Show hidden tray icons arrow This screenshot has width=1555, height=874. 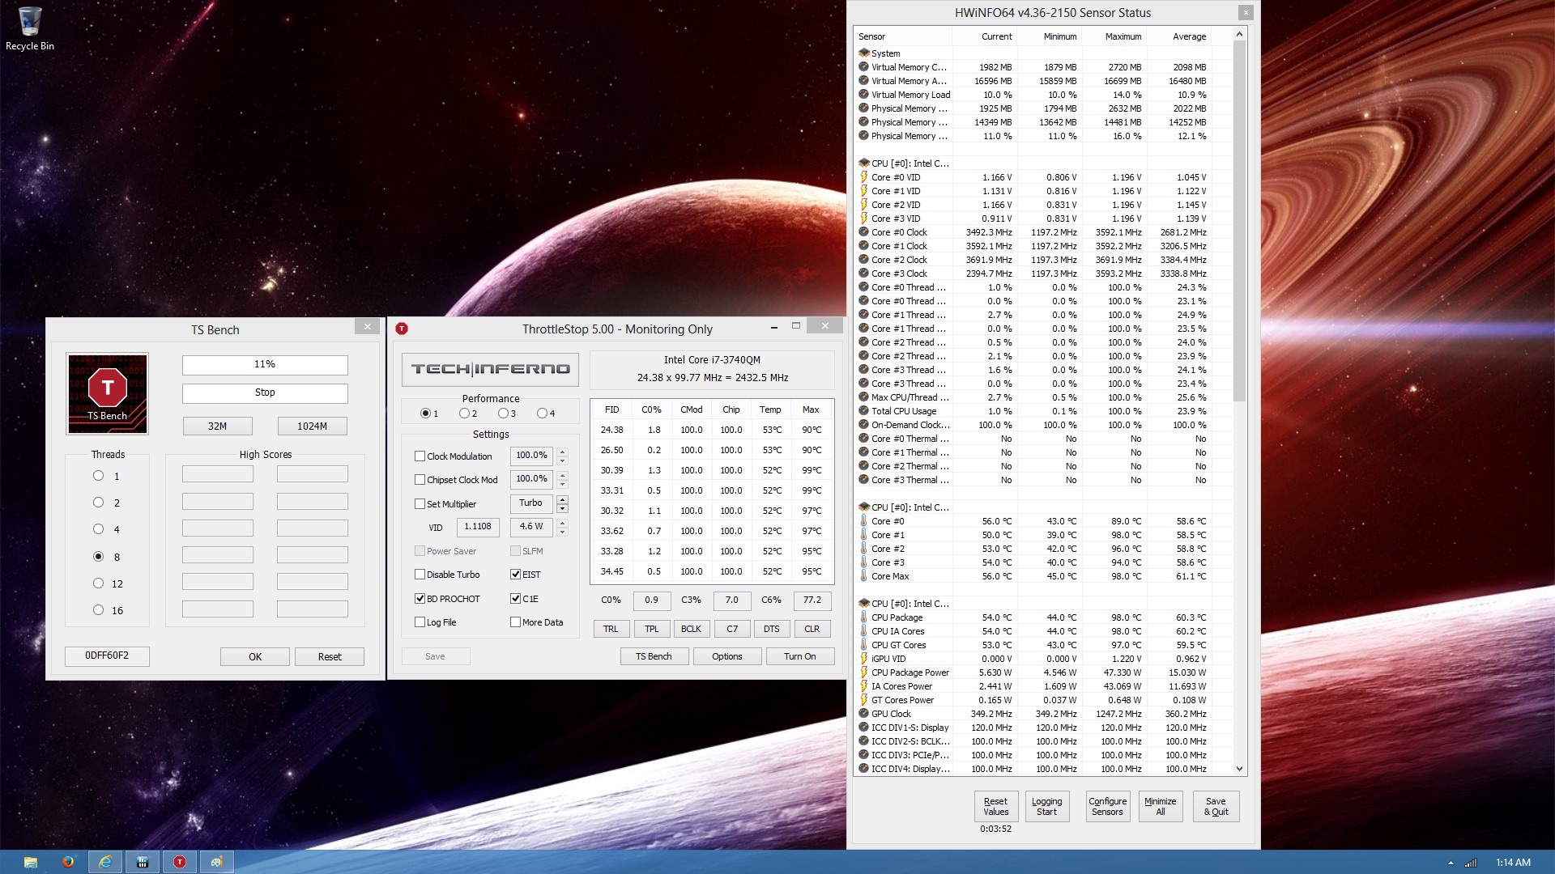tap(1451, 863)
